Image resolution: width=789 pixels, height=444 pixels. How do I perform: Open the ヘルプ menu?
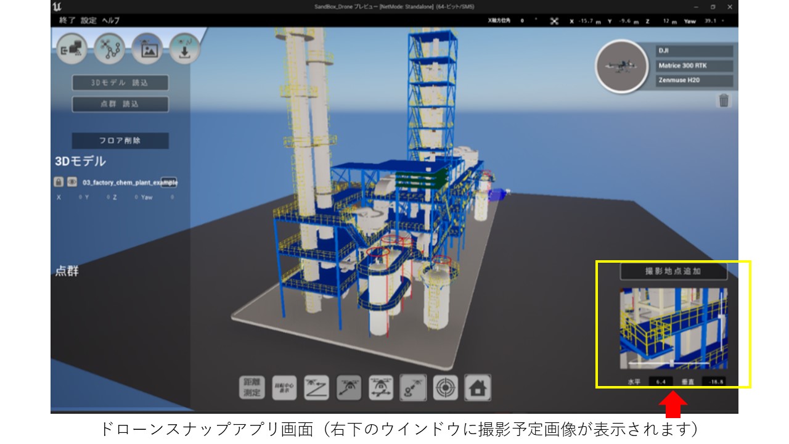[111, 20]
